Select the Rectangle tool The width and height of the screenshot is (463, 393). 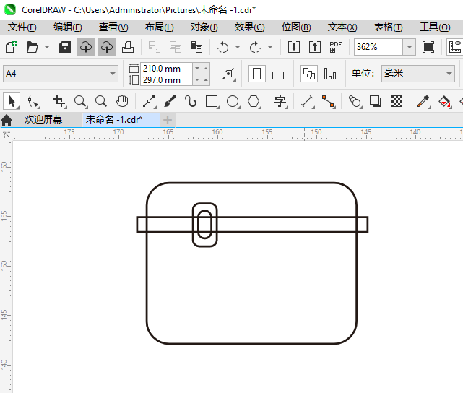212,101
